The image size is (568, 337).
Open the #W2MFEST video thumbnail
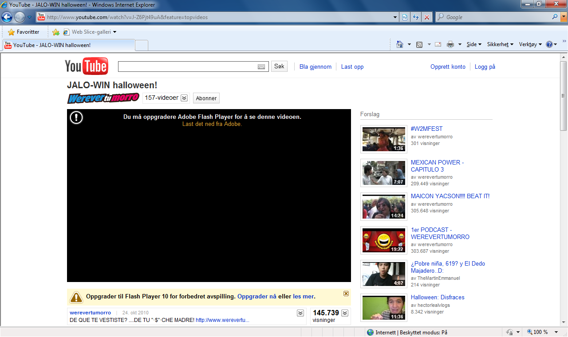(384, 139)
